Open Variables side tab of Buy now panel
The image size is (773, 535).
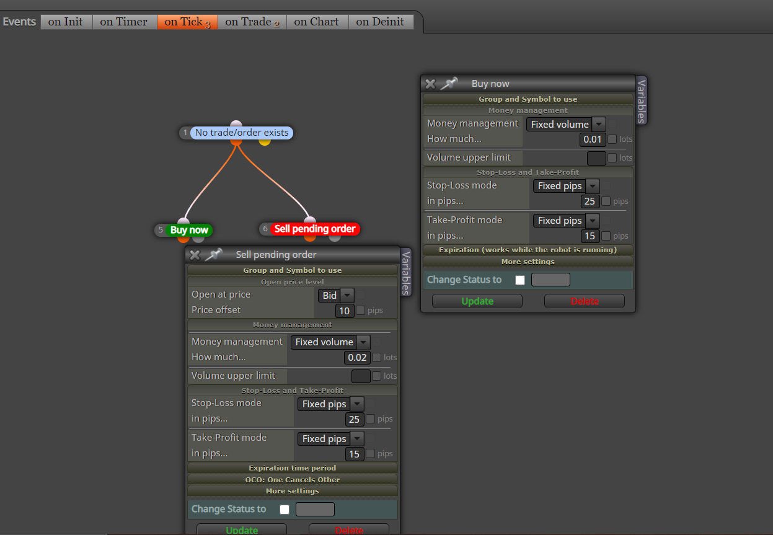pyautogui.click(x=642, y=100)
